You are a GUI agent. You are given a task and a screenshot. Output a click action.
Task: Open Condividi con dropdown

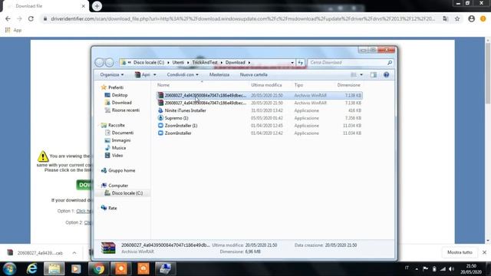click(183, 75)
